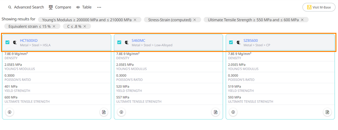The height and width of the screenshot is (130, 338).
Task: Open datasheet icon on HCT600XD card
Action: pos(104,112)
